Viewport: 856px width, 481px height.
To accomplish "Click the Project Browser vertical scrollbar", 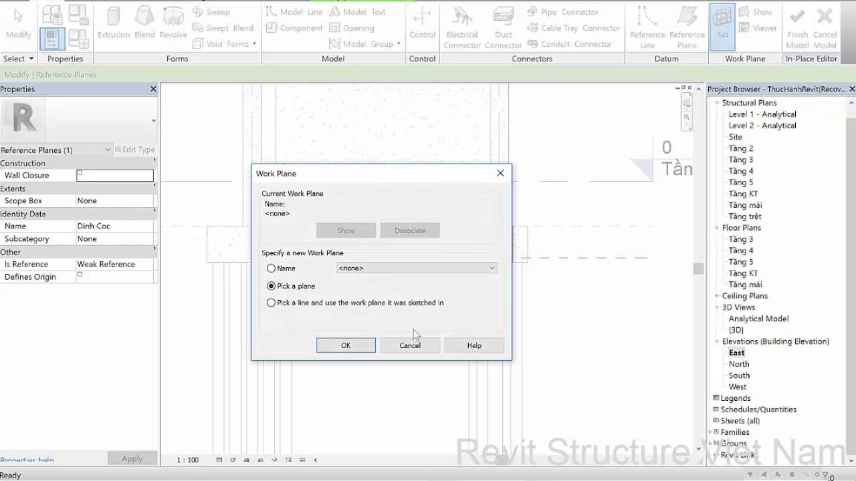I will [x=851, y=281].
